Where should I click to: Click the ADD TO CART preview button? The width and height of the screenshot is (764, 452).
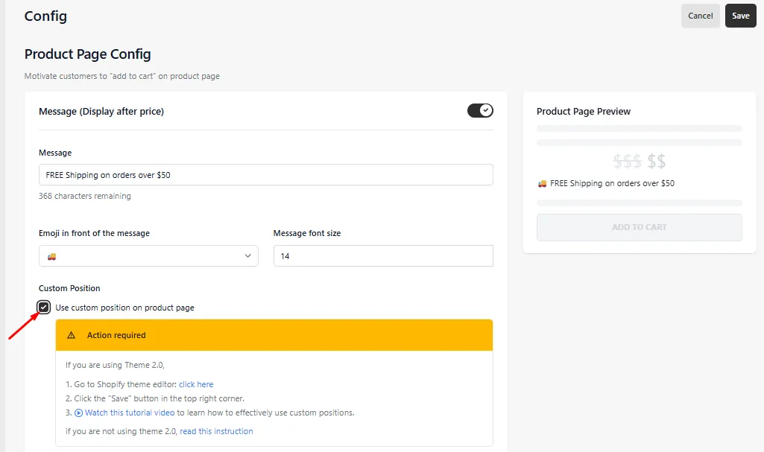click(x=640, y=227)
